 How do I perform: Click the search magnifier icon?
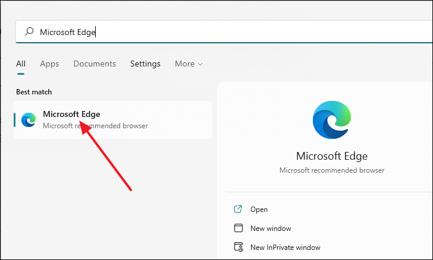[29, 31]
